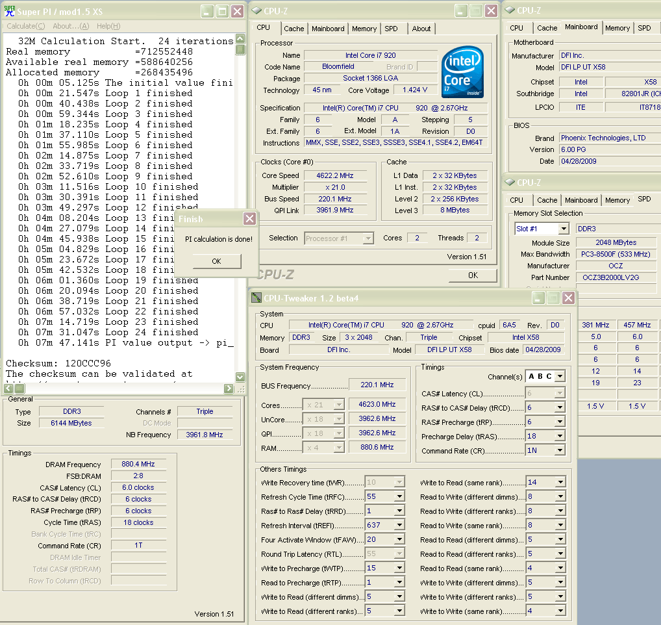Click the Intel Core i7 logo
This screenshot has height=625, width=661.
(x=462, y=72)
